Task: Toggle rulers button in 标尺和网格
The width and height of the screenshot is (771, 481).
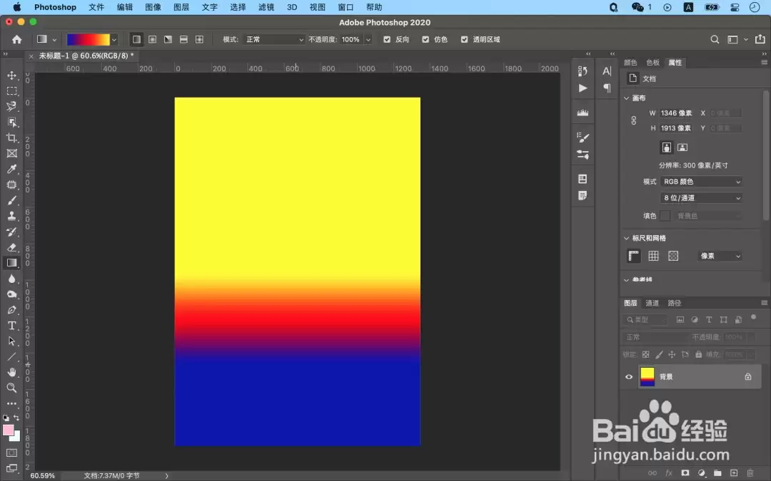Action: (634, 256)
